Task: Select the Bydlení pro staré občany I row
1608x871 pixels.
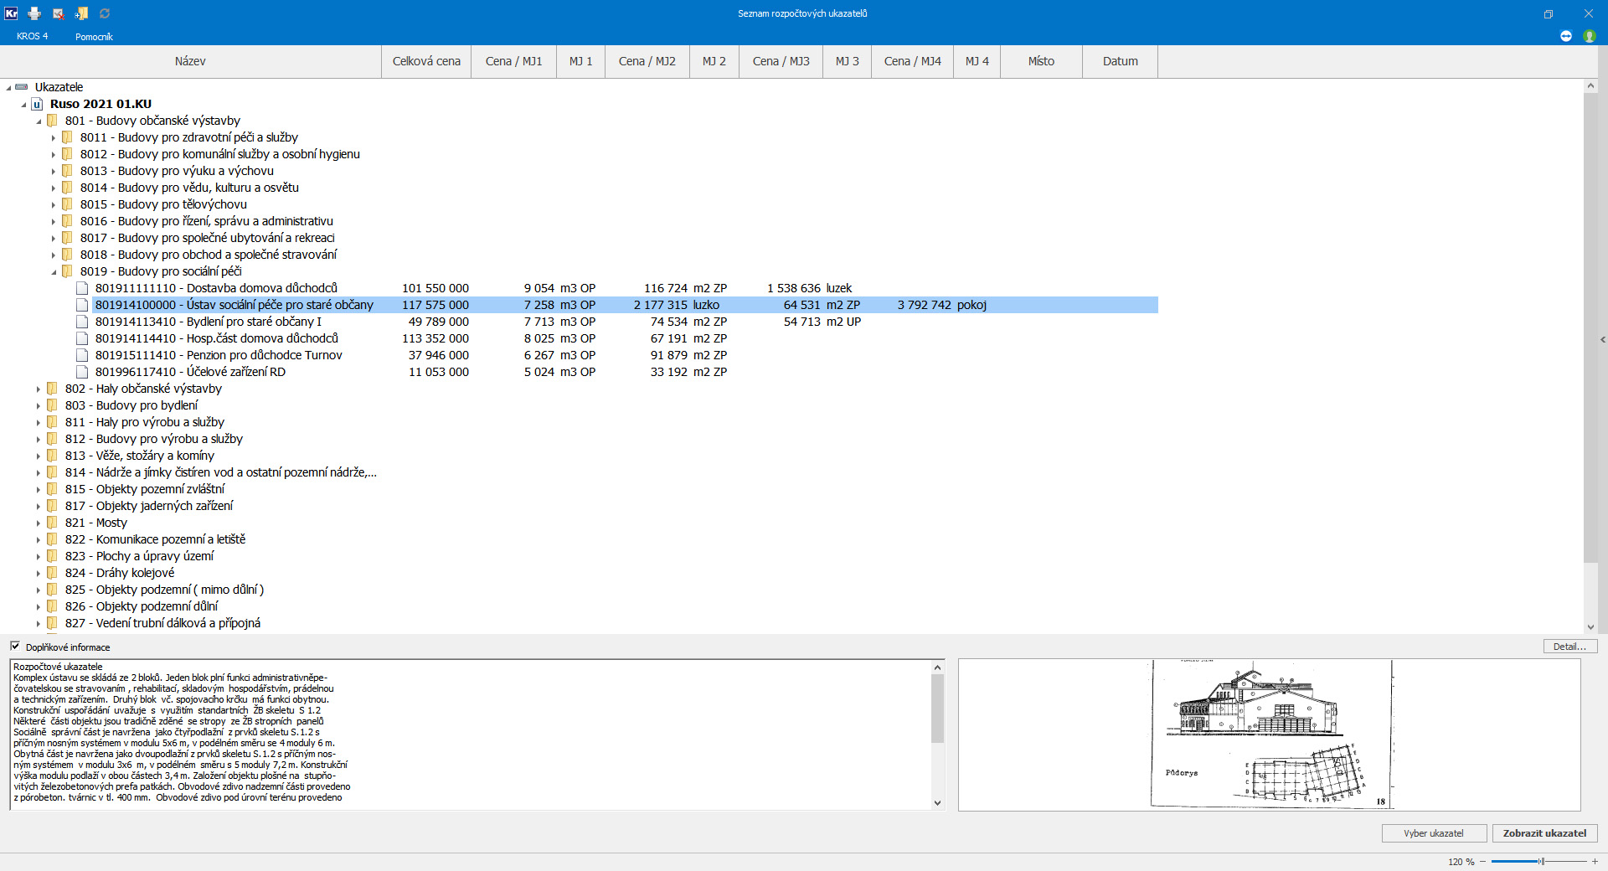Action: 208,322
